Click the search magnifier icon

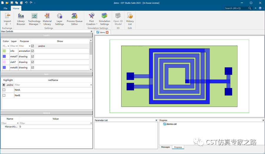[x=250, y=8]
